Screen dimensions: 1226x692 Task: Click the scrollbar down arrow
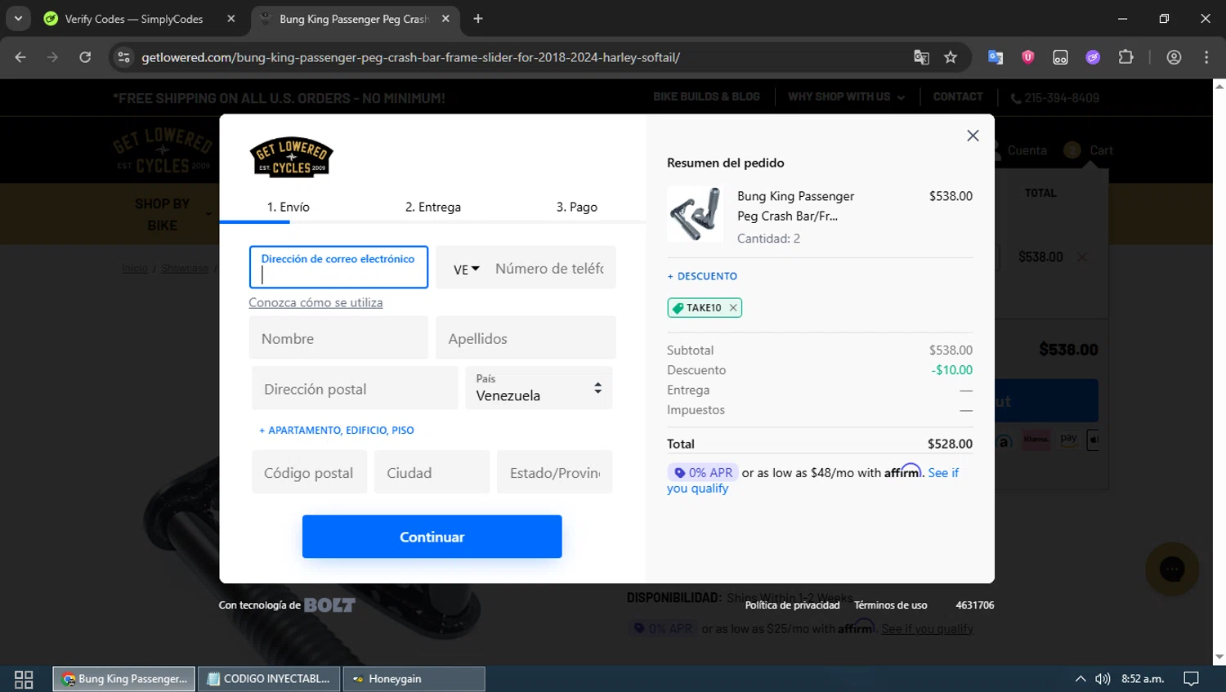pos(1219,657)
